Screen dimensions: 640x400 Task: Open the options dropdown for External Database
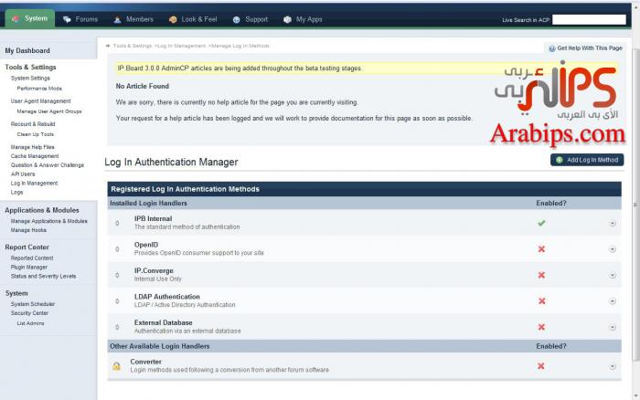tap(612, 327)
